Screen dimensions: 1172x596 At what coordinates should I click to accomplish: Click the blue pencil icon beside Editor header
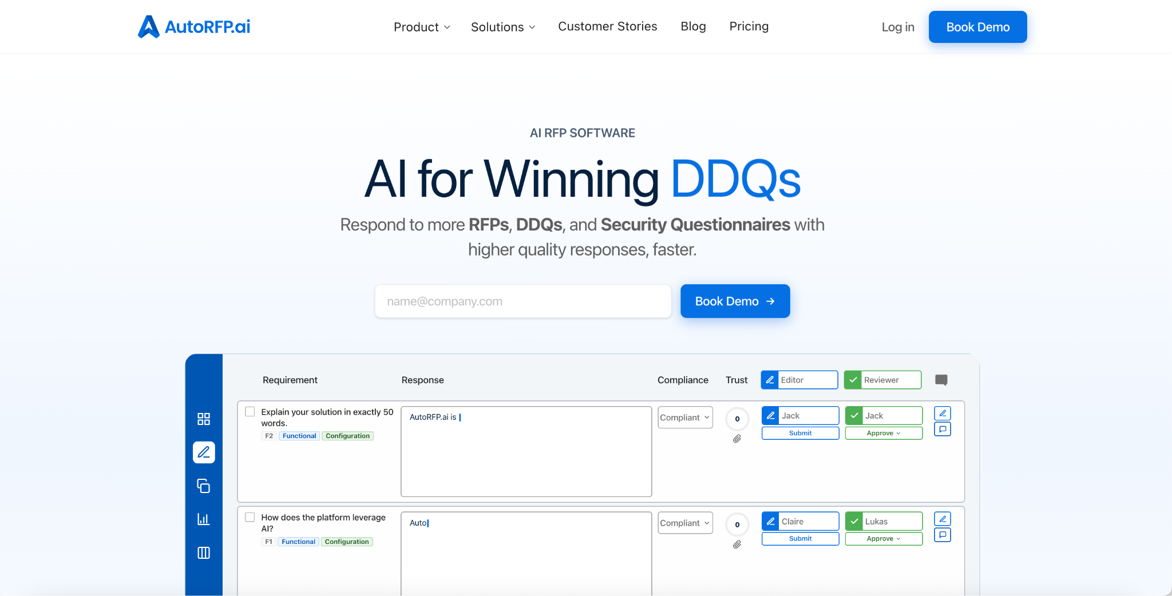coord(770,380)
